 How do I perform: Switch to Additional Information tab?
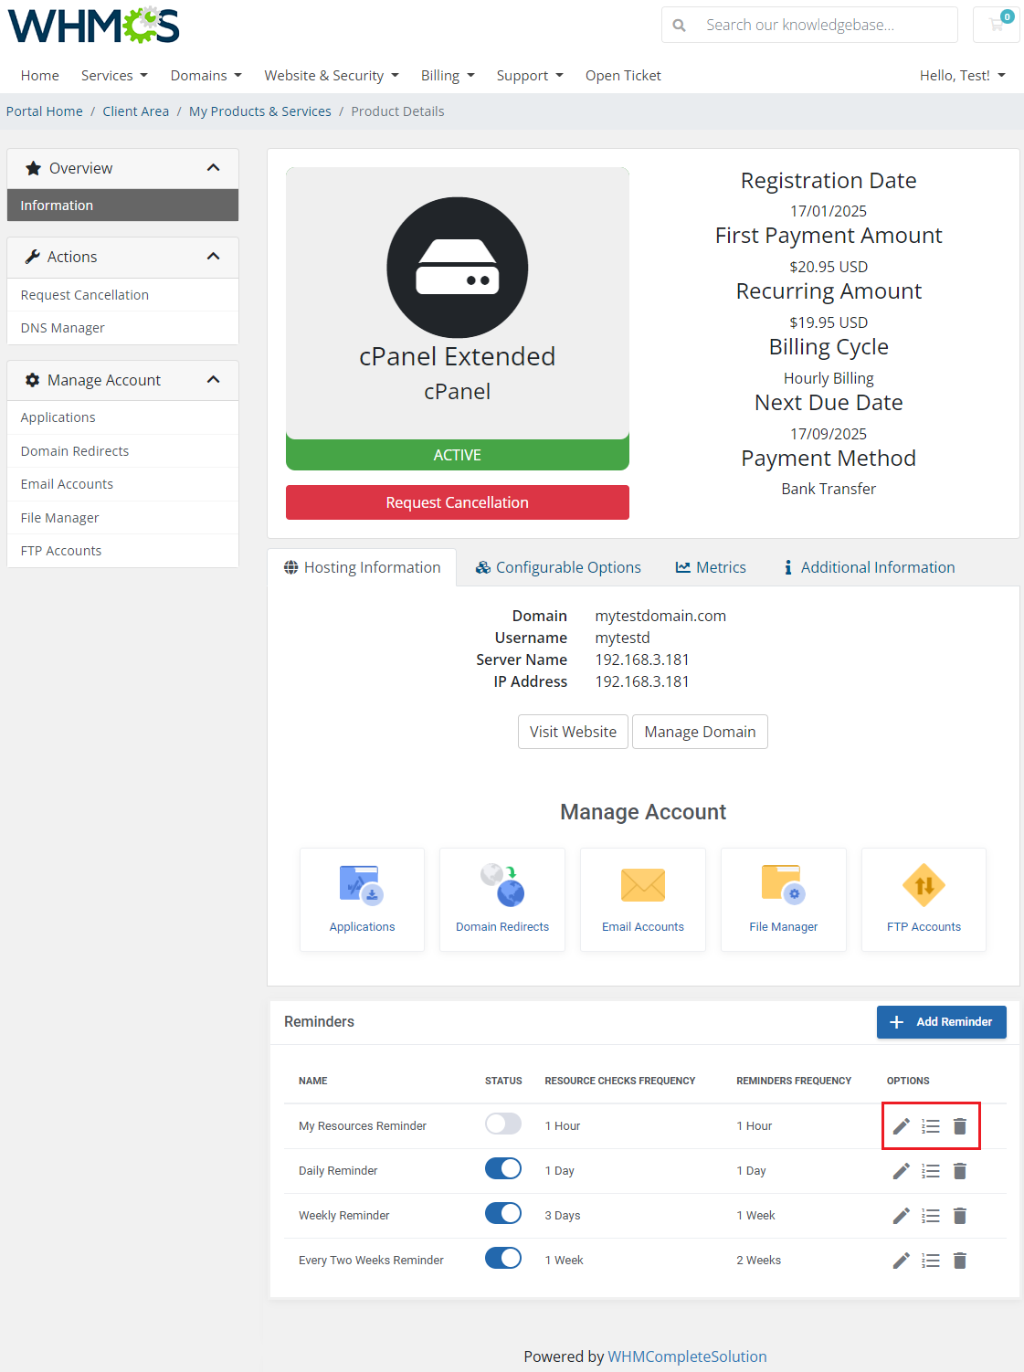click(x=869, y=567)
